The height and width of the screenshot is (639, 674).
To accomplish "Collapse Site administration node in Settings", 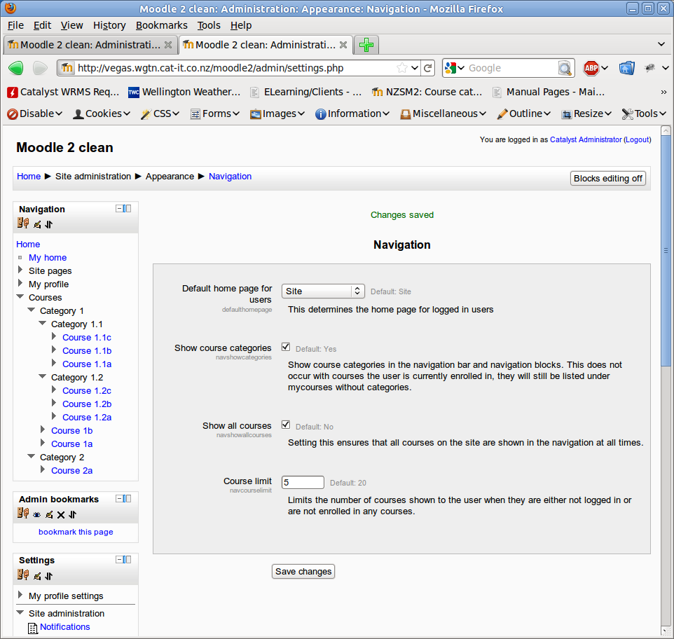I will [x=20, y=612].
